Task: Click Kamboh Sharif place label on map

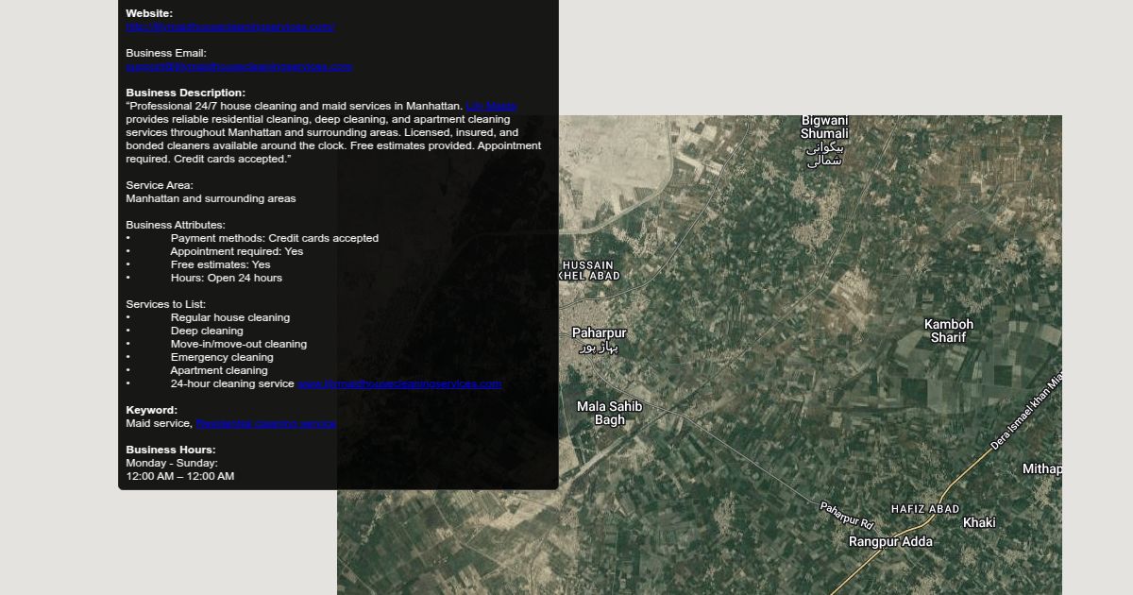Action: pyautogui.click(x=948, y=331)
